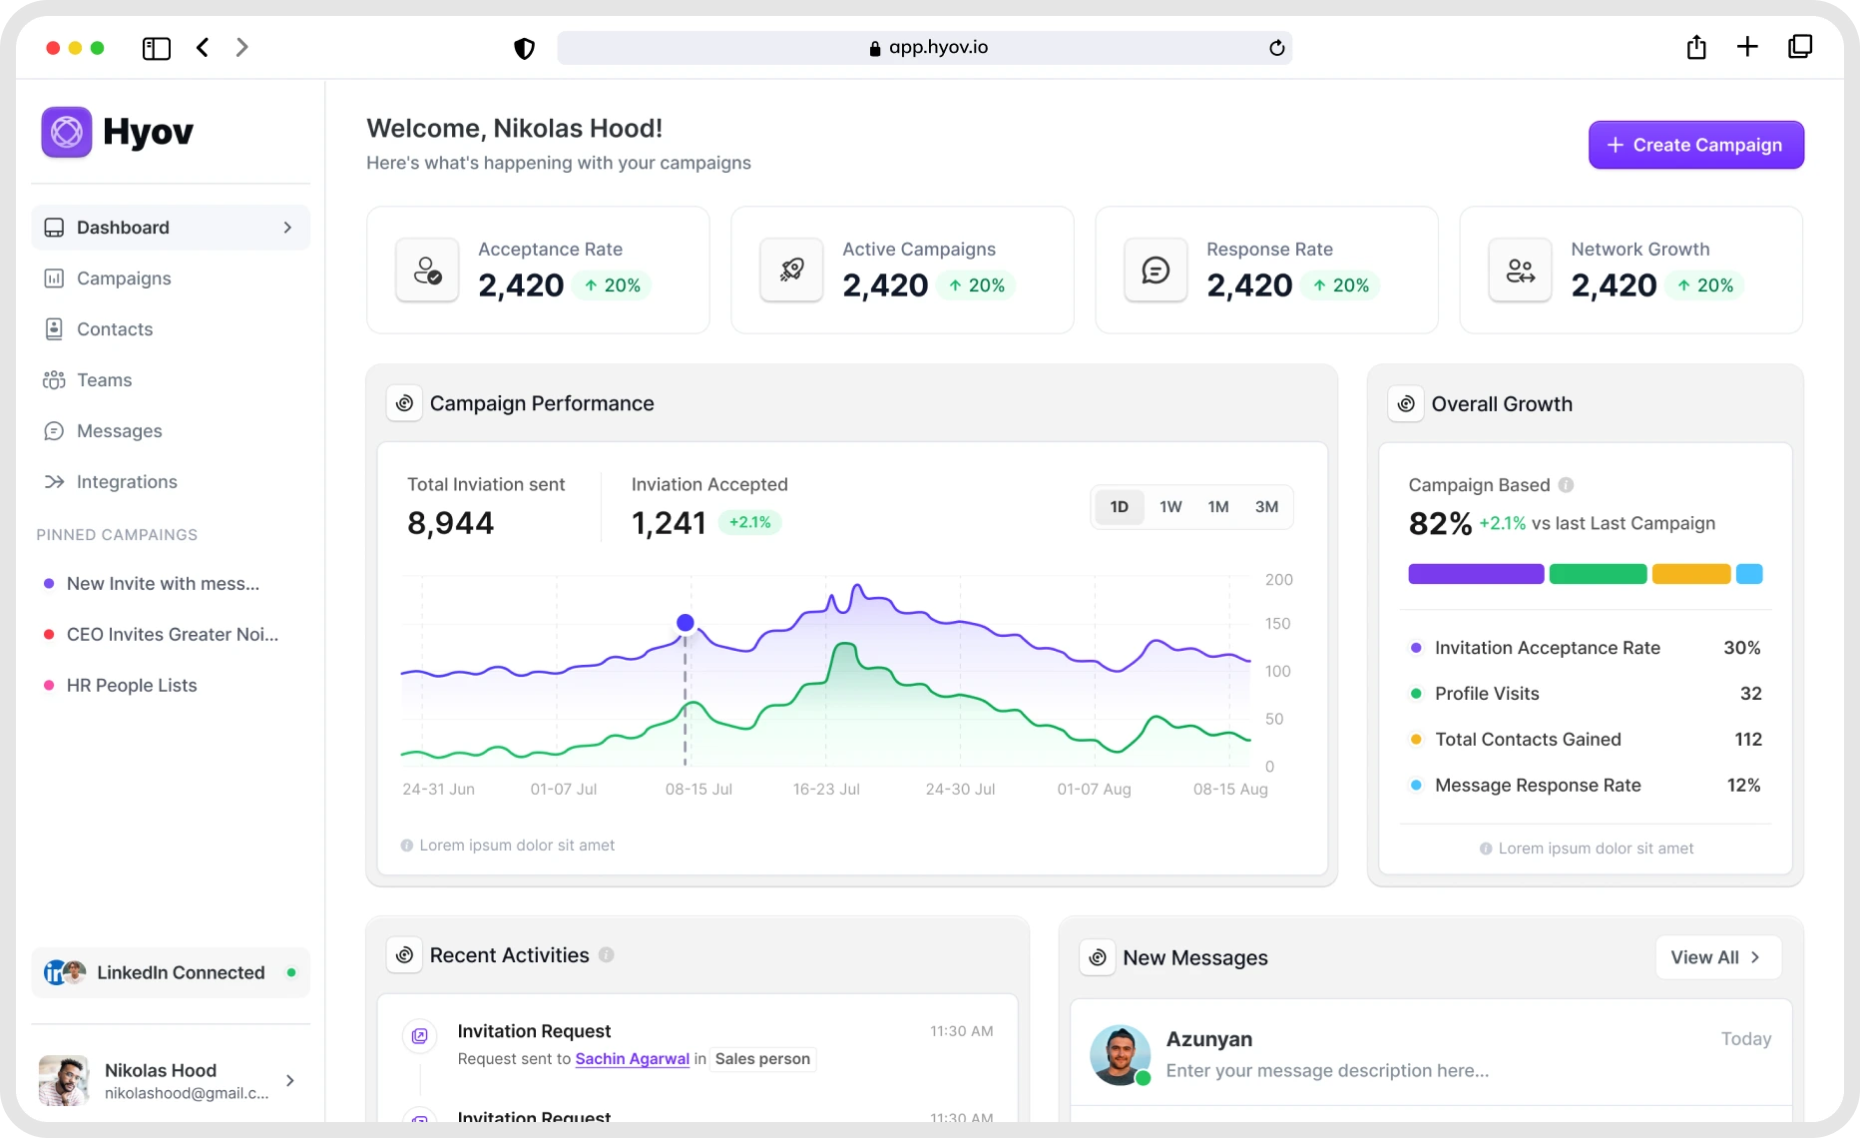Image resolution: width=1860 pixels, height=1138 pixels.
Task: Reload the page with refresh icon
Action: [x=1276, y=48]
